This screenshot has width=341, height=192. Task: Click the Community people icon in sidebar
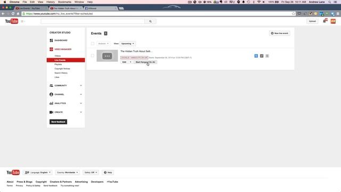tap(51, 85)
